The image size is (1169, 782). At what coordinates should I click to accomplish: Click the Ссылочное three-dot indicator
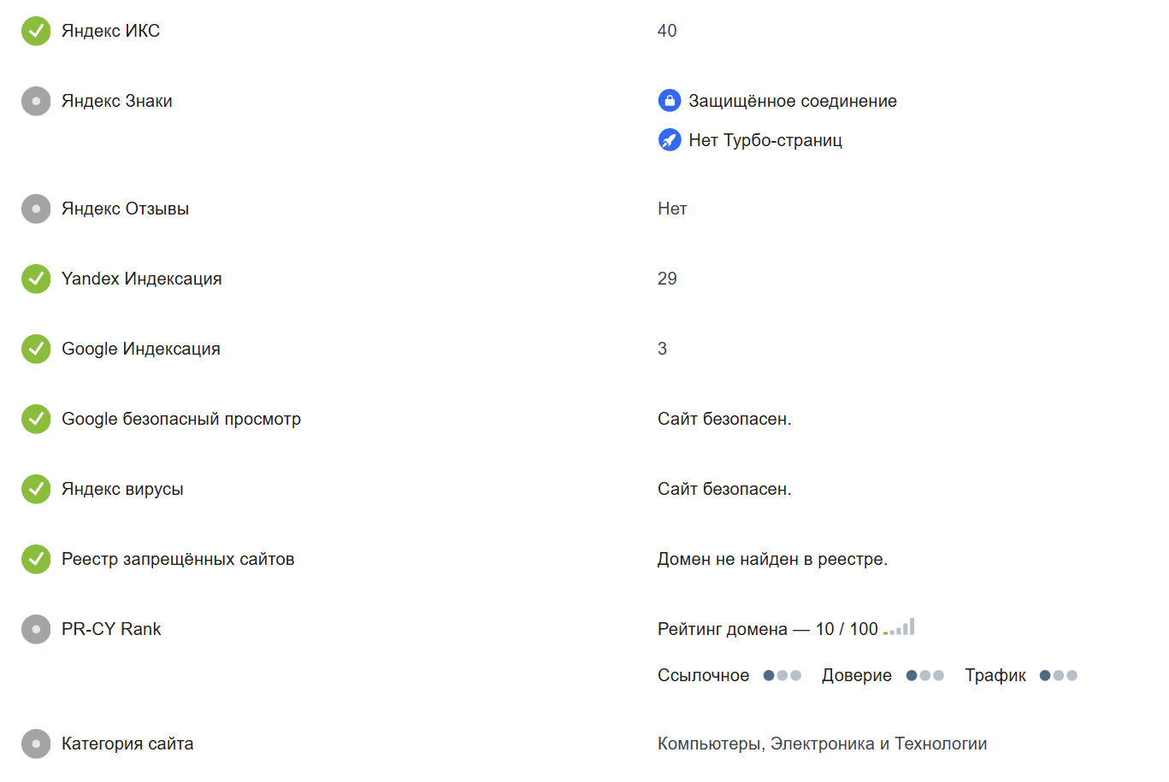pyautogui.click(x=782, y=675)
